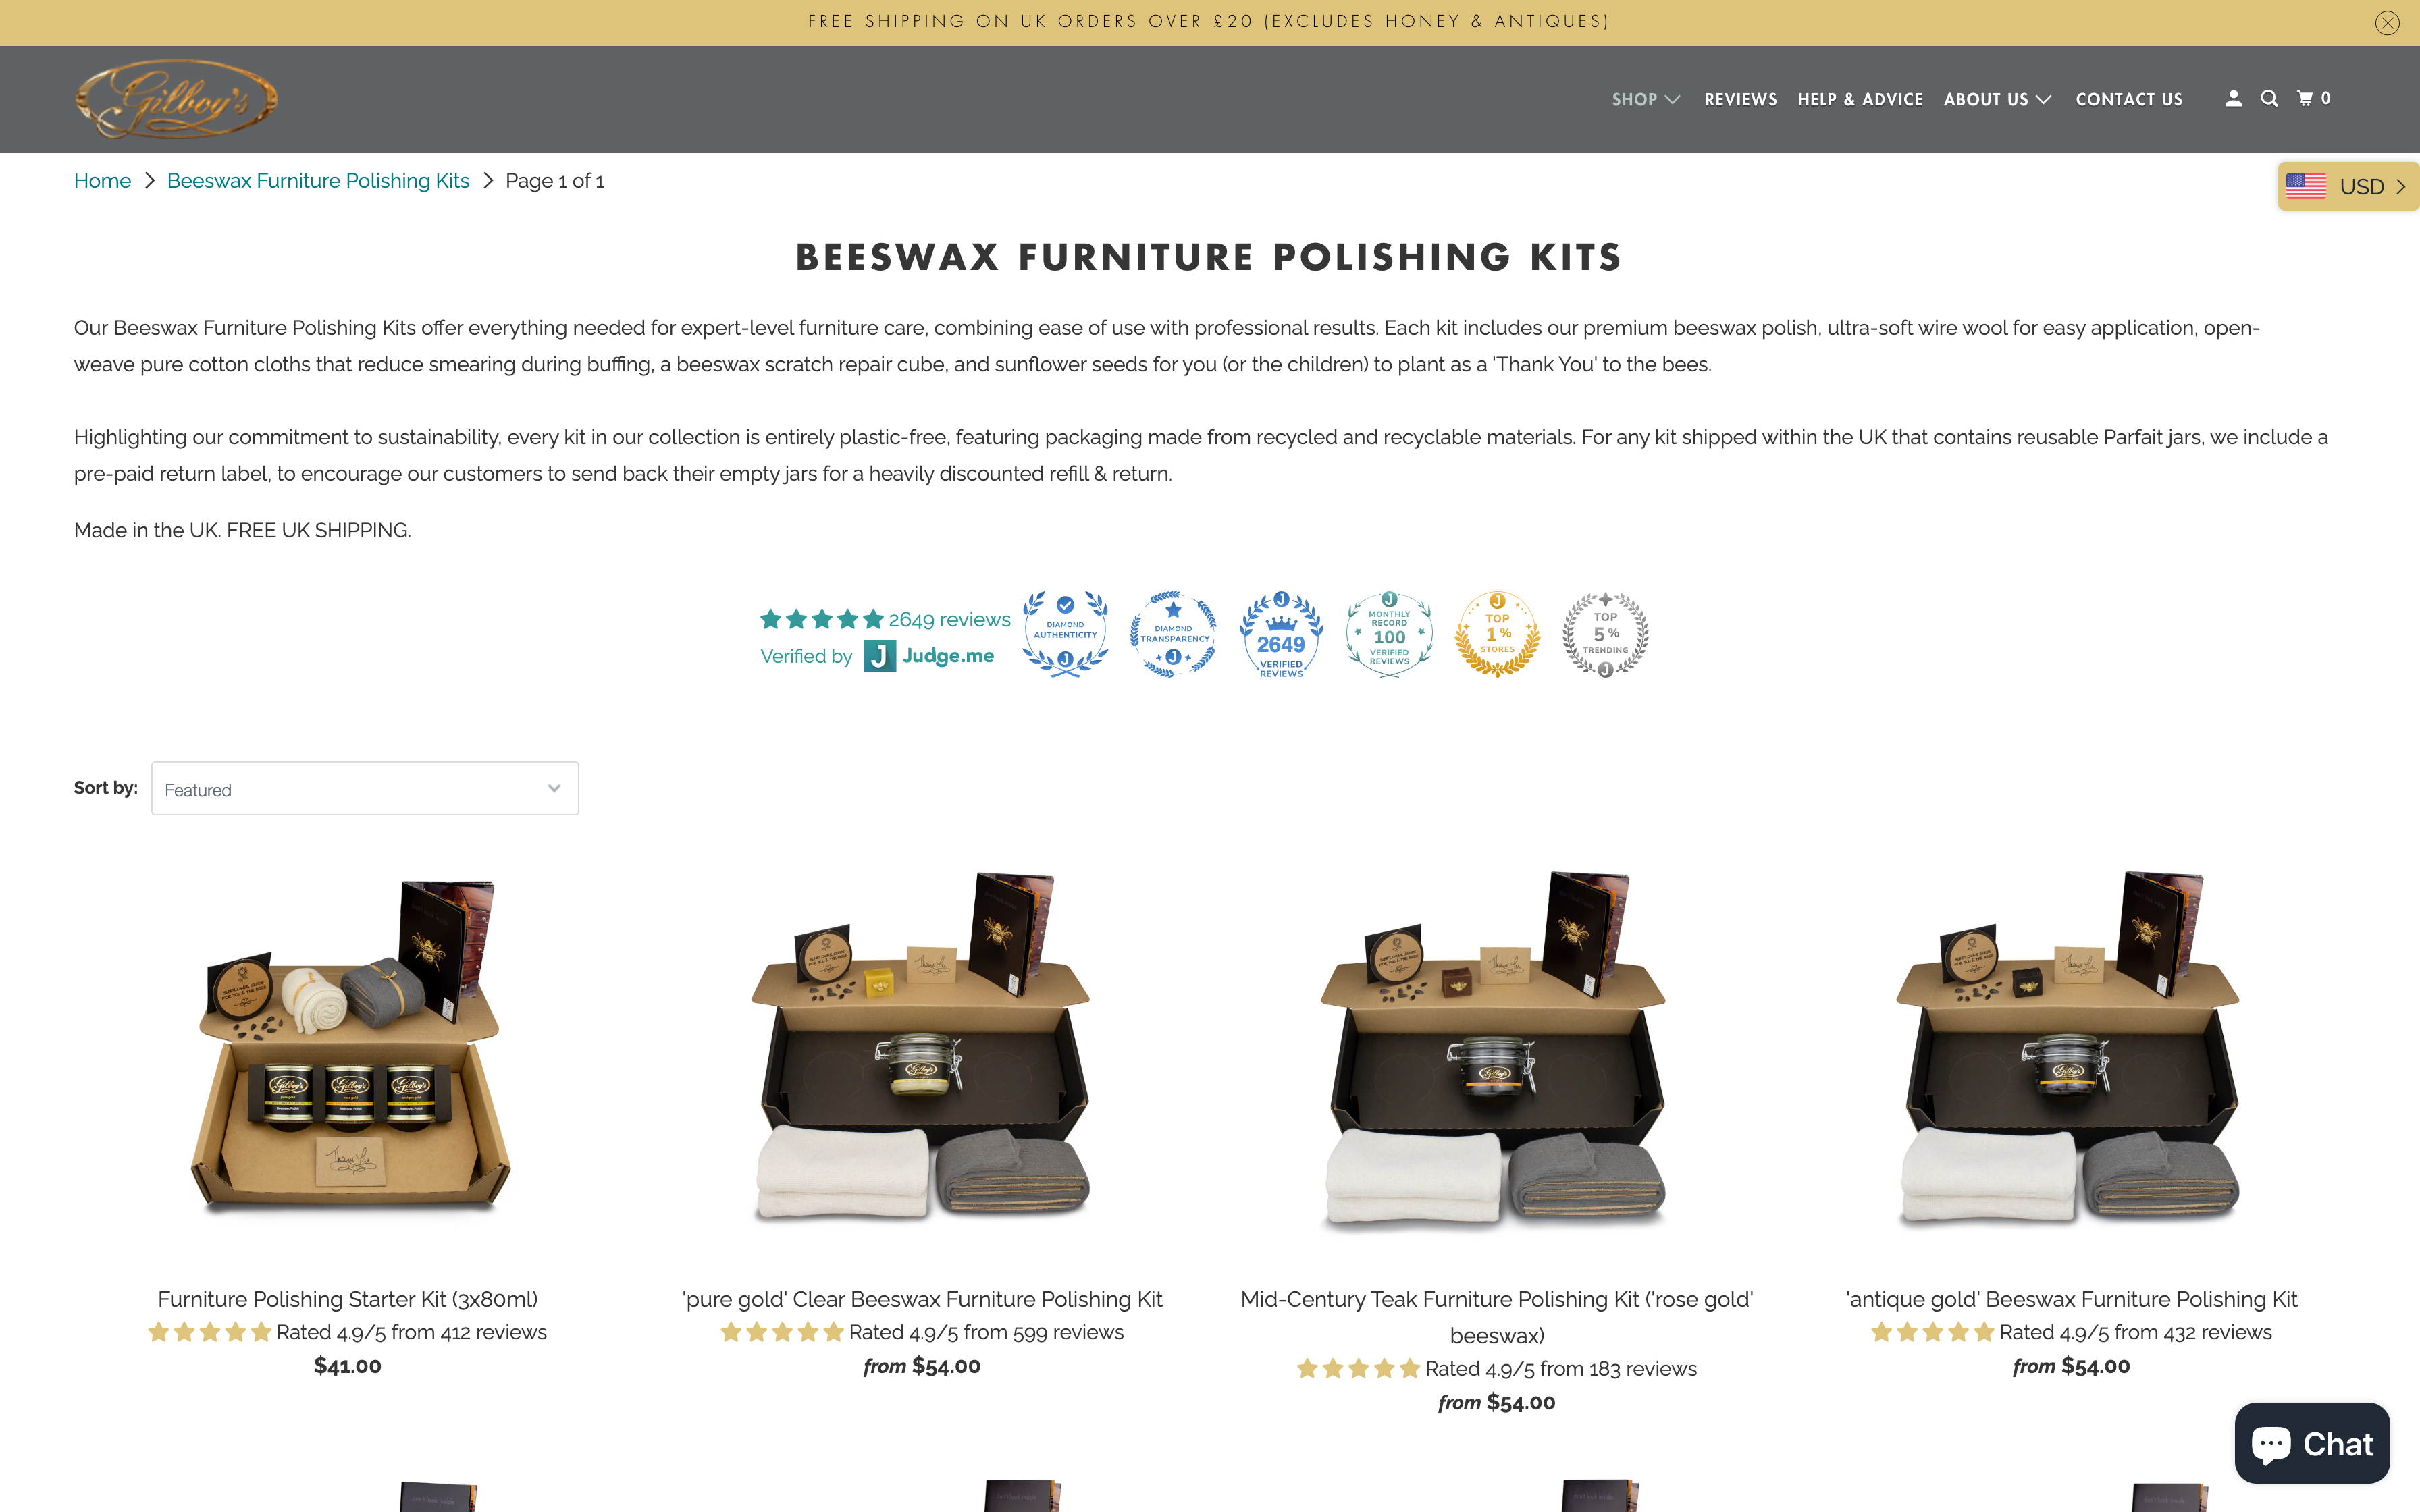Click the search magnifier icon

point(2269,98)
